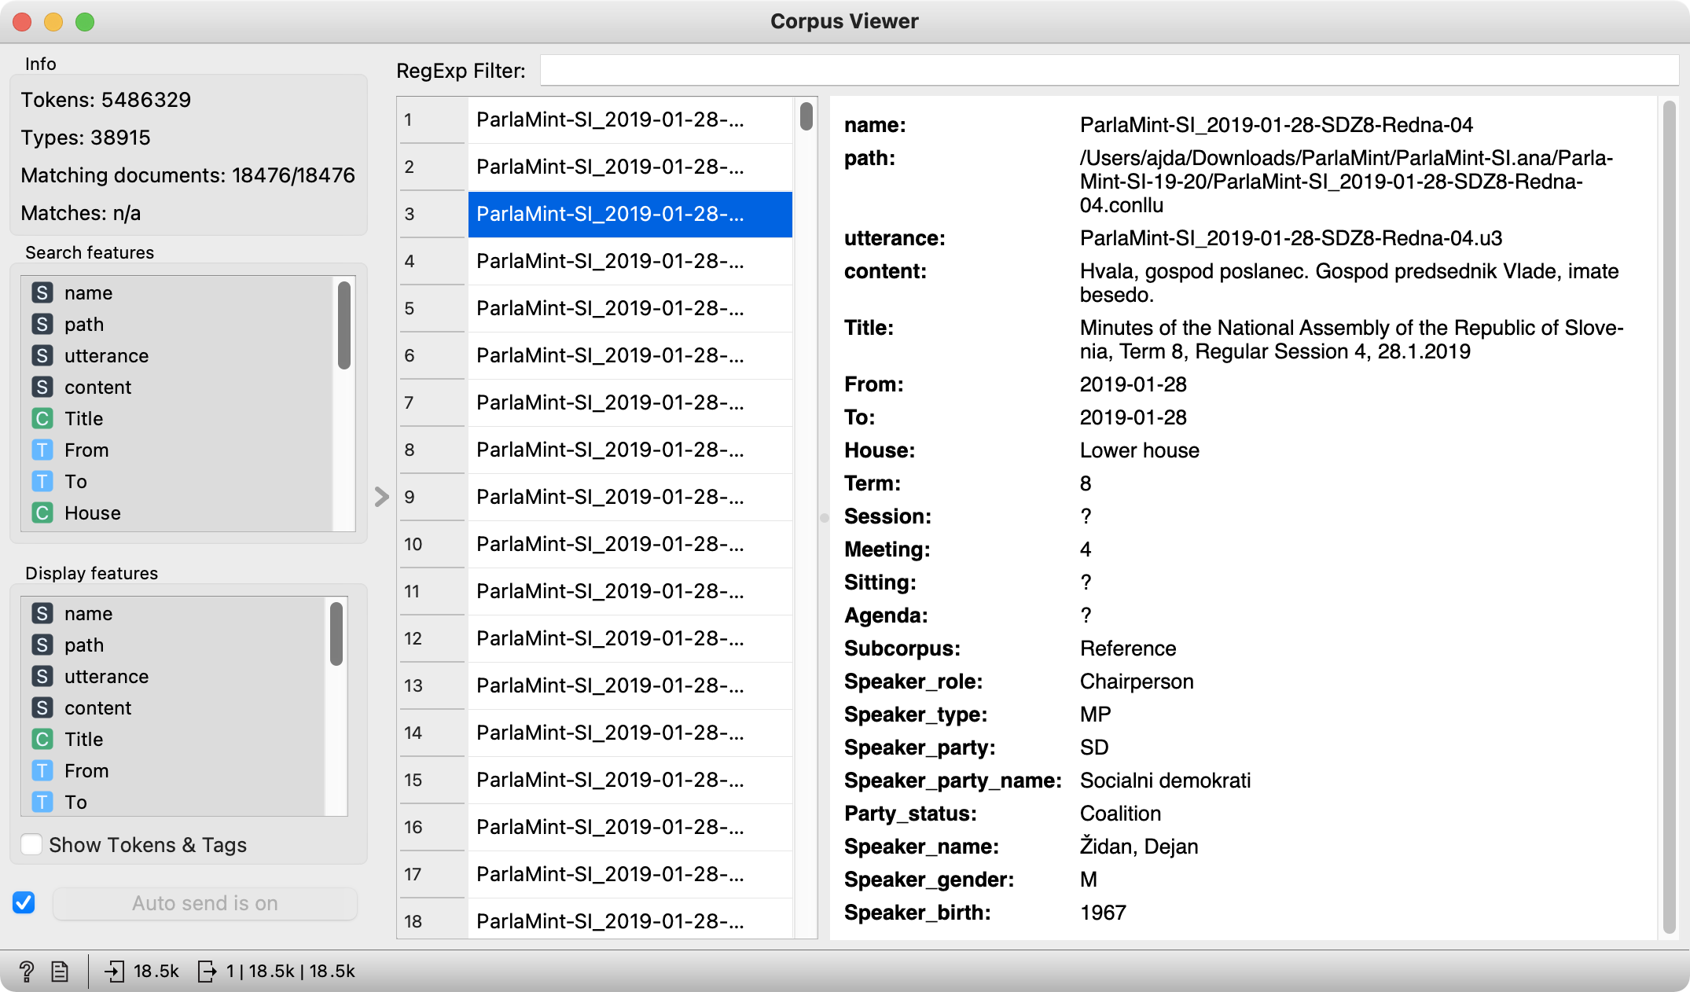
Task: Click the Auto send is on button
Action: pyautogui.click(x=204, y=903)
